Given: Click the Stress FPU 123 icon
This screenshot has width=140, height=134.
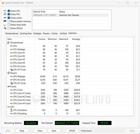Looking at the screenshot, I should [5, 14].
